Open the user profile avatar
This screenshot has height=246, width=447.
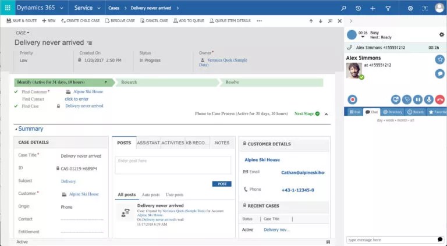coord(439,8)
